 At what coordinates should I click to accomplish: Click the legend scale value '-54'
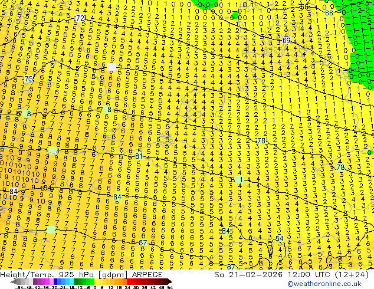19,287
